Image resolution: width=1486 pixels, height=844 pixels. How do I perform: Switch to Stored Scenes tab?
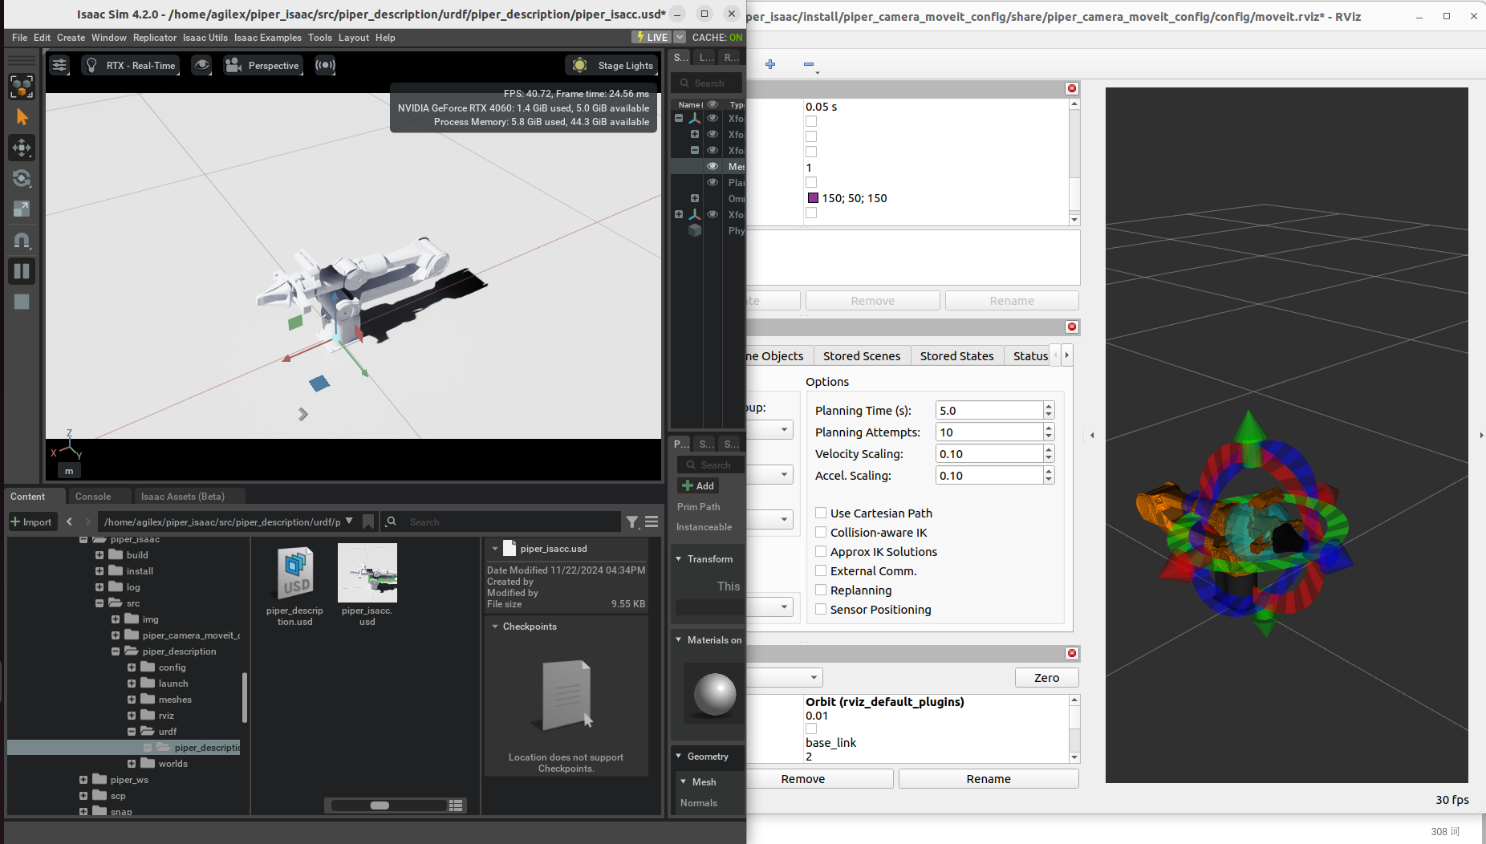click(862, 356)
